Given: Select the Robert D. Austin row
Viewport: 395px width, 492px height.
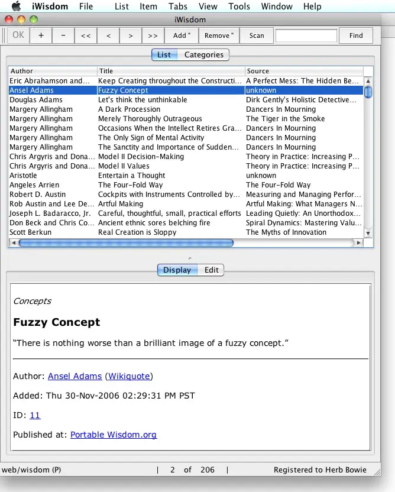Looking at the screenshot, I should tap(186, 194).
